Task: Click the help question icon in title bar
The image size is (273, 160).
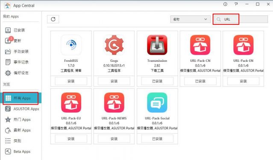Action: [x=236, y=4]
